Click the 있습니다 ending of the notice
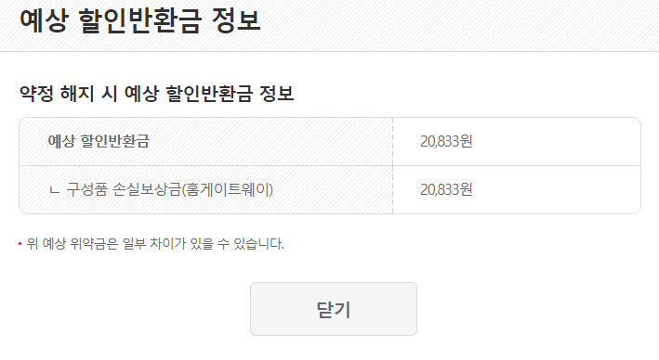 pos(258,244)
